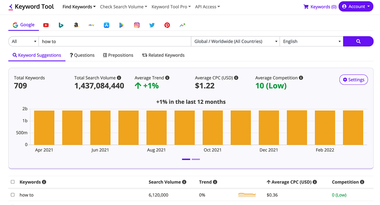This screenshot has height=205, width=380.
Task: Click the $0.36 CPC value
Action: (x=272, y=195)
